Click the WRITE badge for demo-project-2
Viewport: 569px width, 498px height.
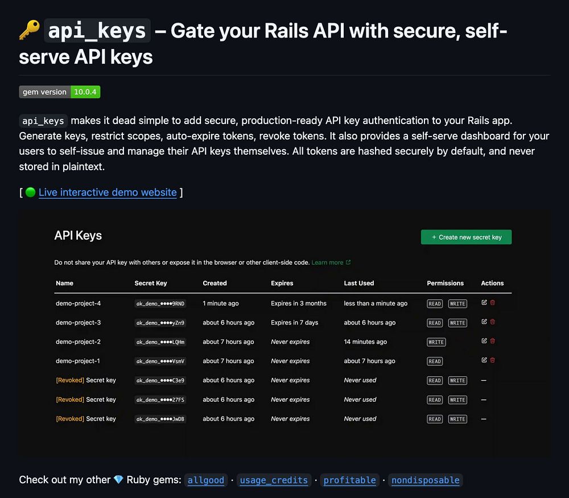coord(436,342)
